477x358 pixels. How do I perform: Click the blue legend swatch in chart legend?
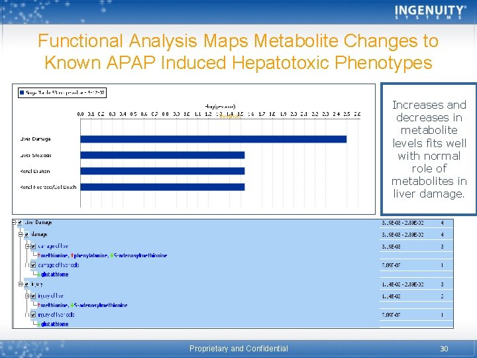pos(22,93)
